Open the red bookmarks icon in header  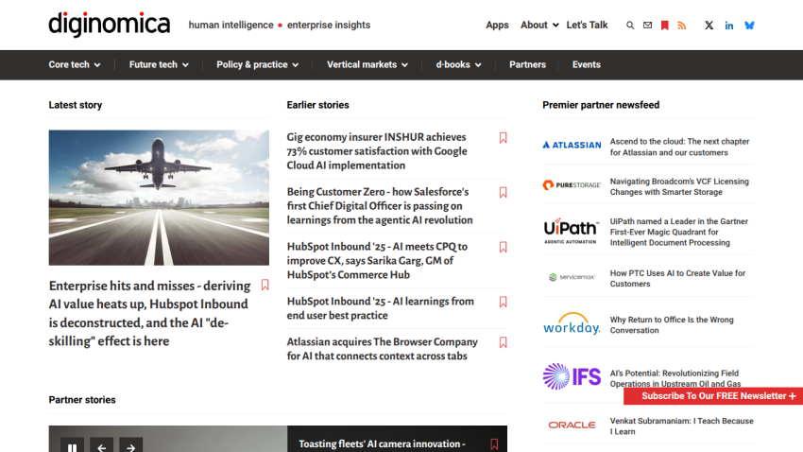665,26
